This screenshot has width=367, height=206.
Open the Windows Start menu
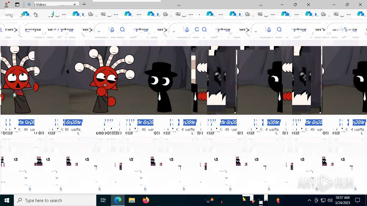[7, 200]
